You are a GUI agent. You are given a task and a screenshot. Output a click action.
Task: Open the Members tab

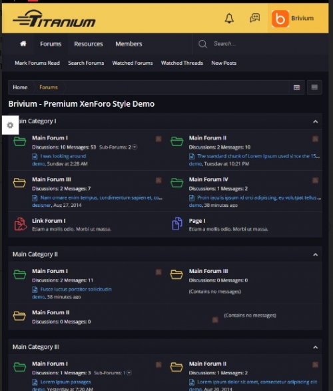pos(129,44)
